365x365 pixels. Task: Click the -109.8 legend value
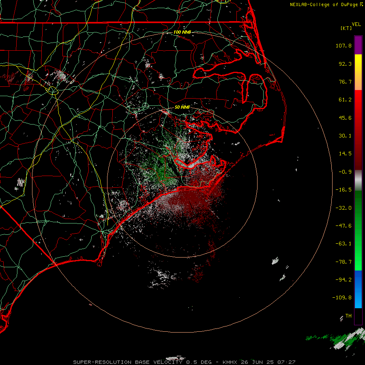pos(342,298)
